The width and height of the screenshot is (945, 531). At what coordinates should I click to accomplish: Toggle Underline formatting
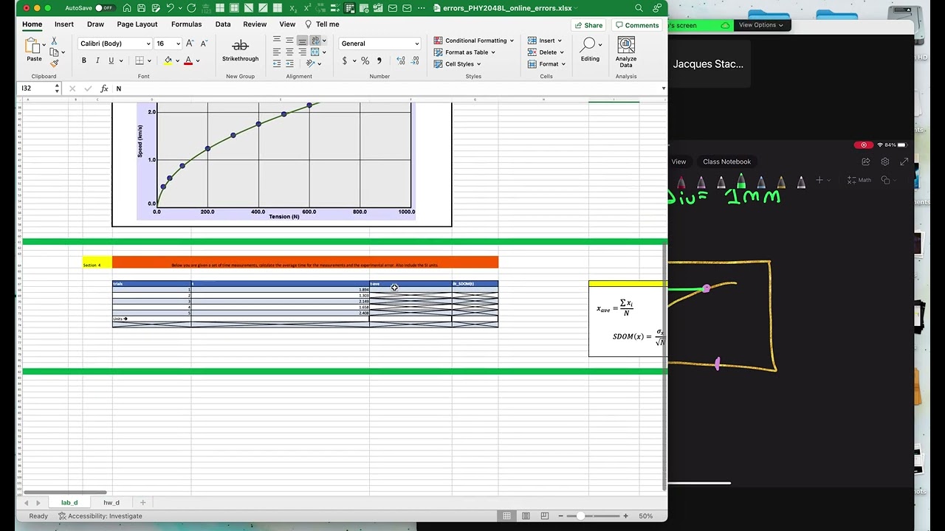[x=111, y=60]
